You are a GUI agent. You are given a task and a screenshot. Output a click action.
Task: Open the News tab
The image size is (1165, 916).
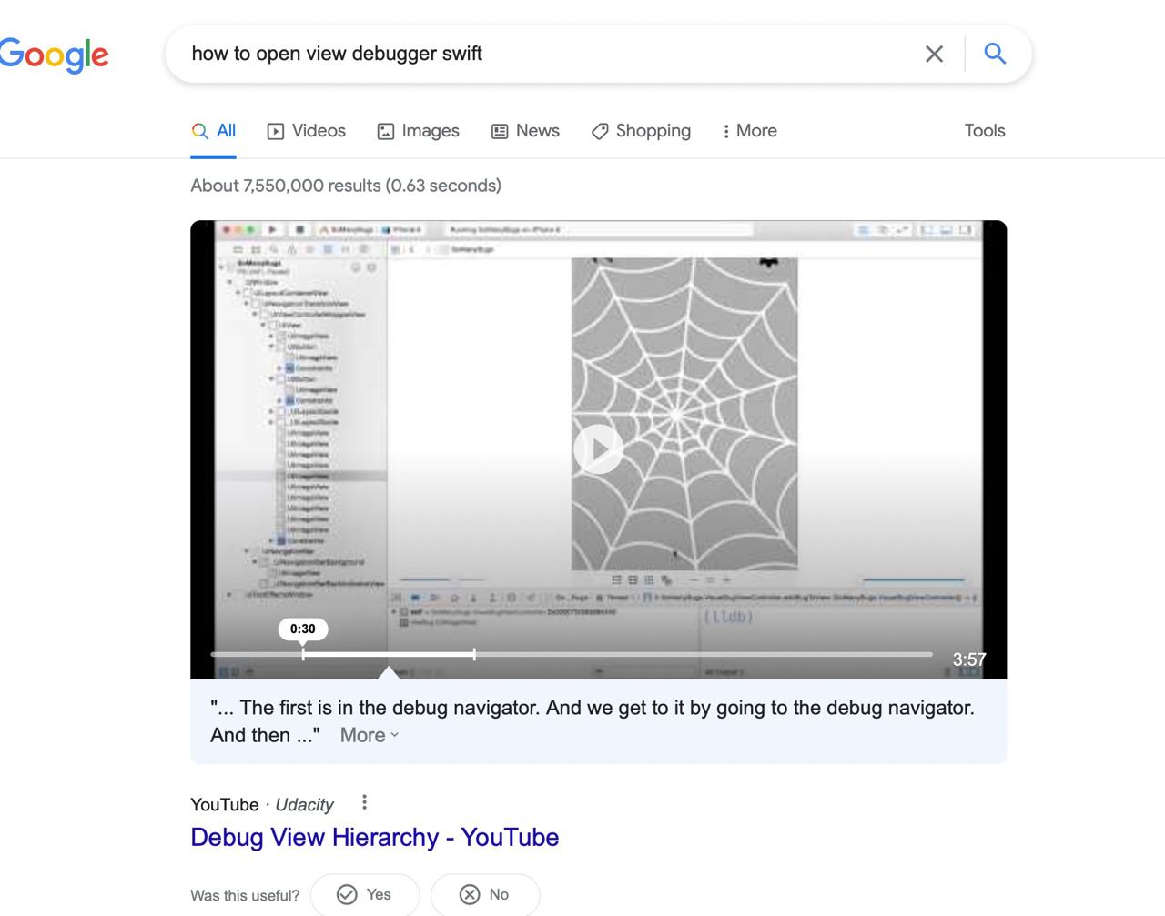click(525, 131)
